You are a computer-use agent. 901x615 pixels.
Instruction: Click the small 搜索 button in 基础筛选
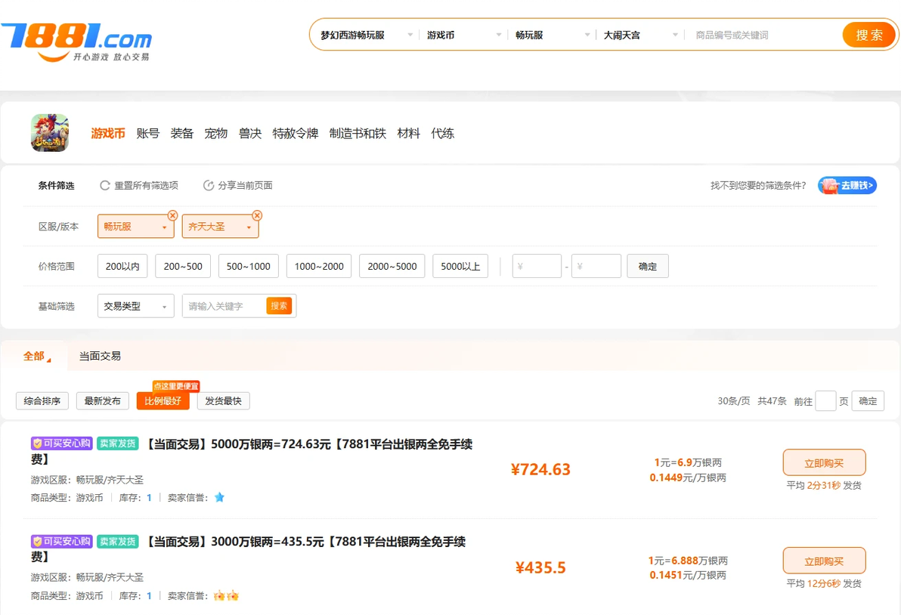(279, 306)
